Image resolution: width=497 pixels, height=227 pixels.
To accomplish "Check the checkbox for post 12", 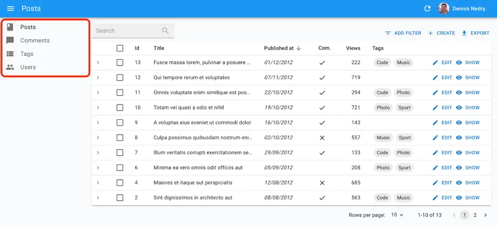I will coord(120,78).
